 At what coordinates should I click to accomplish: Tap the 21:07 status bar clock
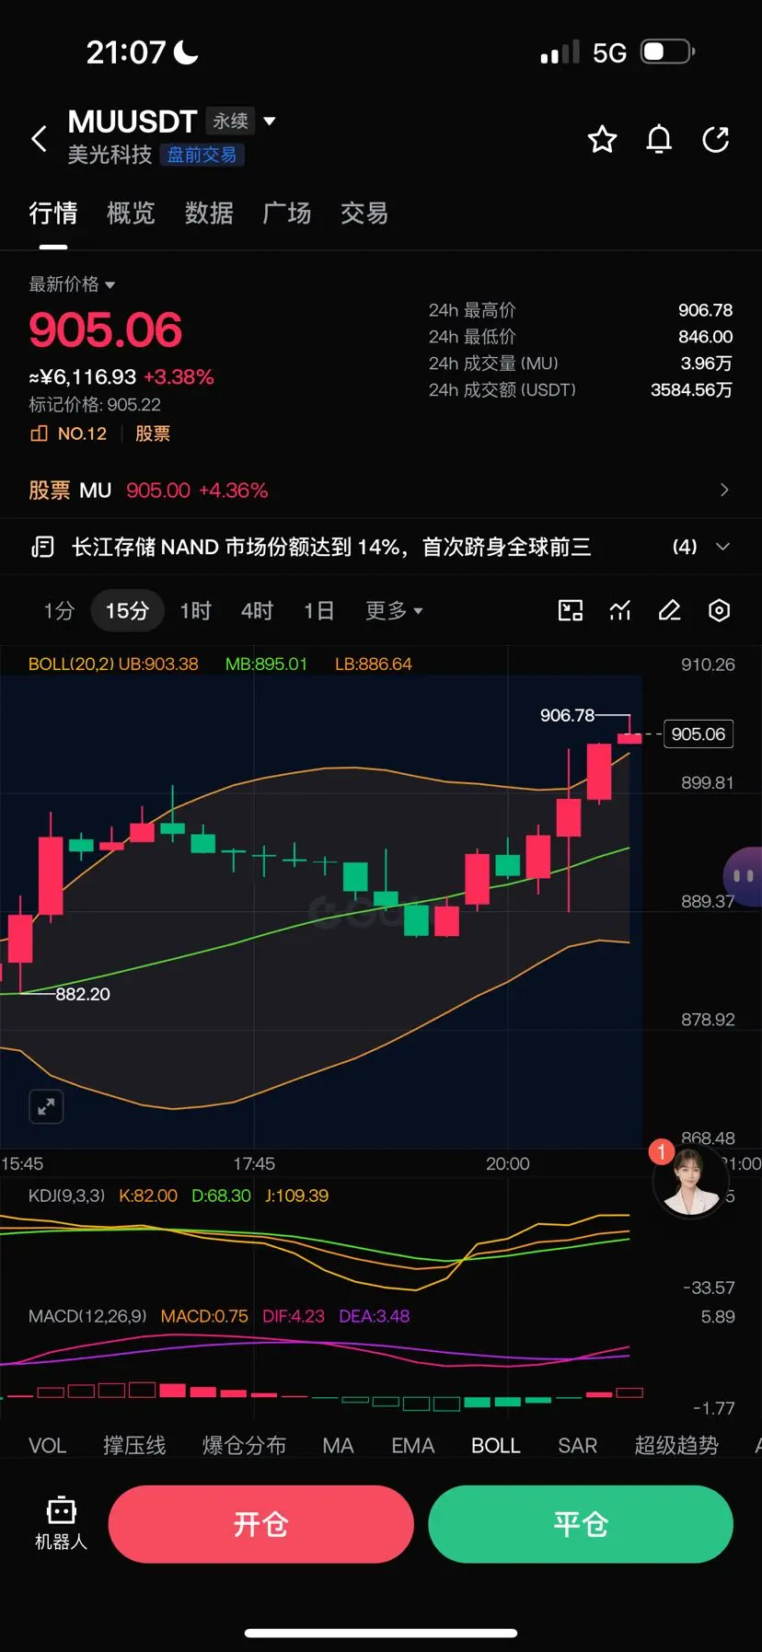(x=126, y=52)
